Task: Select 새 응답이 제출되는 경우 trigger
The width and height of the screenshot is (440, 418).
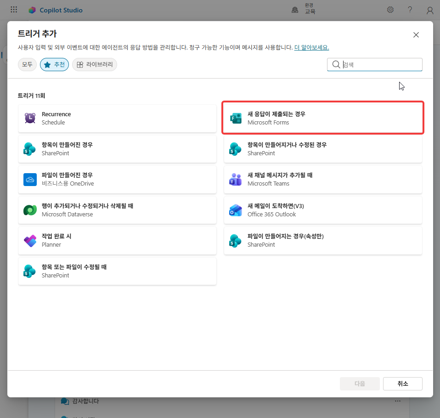Action: click(323, 118)
